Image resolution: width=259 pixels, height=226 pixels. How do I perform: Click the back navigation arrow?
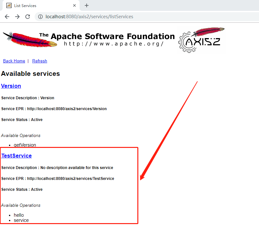[x=7, y=17]
